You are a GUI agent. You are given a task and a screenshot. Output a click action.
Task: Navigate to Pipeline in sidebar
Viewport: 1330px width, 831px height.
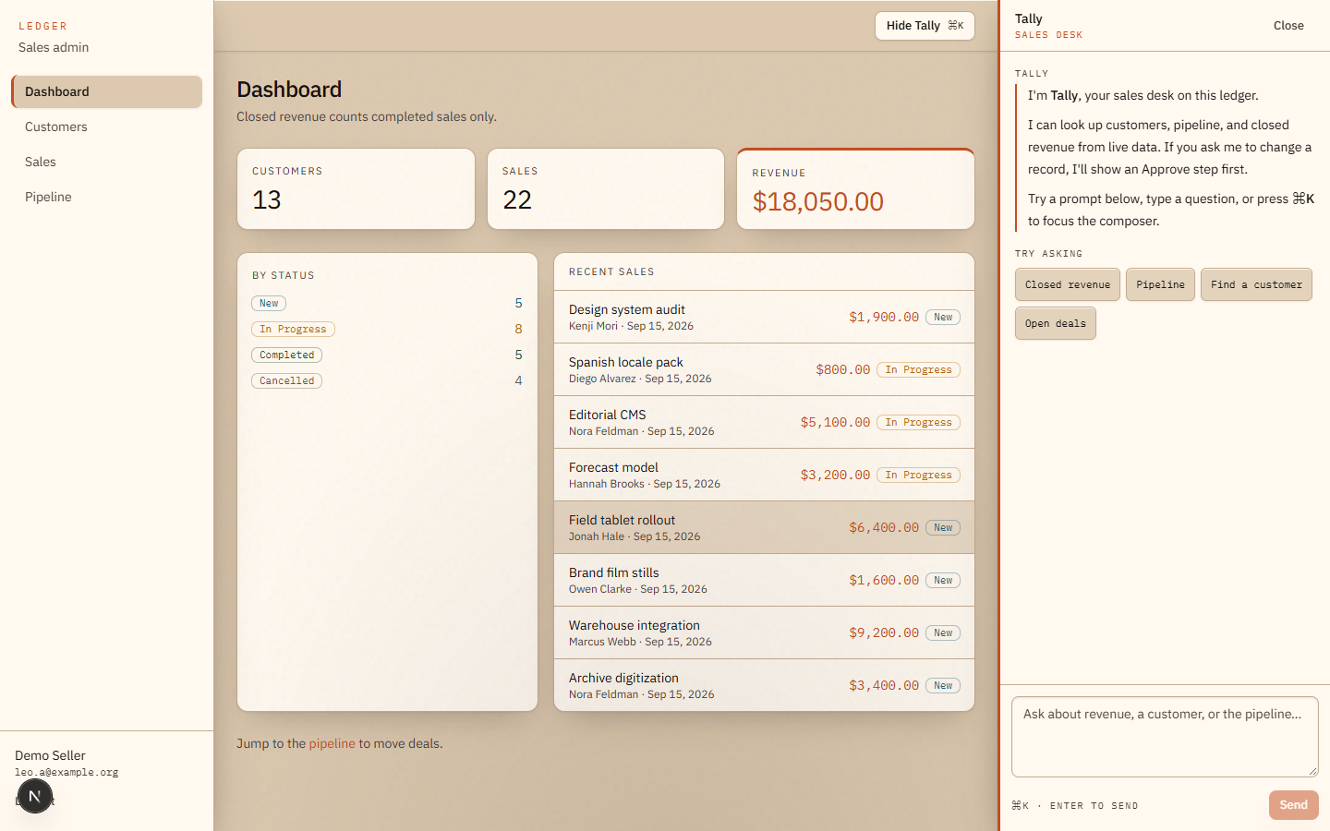point(107,197)
